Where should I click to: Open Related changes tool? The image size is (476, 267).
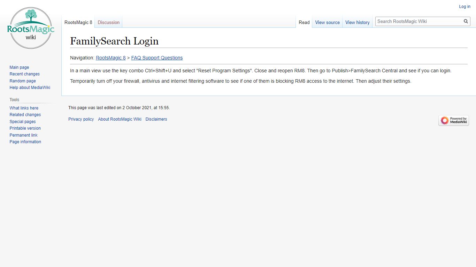[x=25, y=115]
